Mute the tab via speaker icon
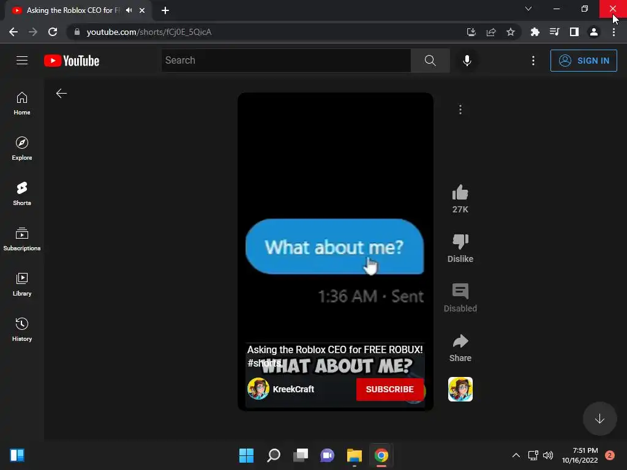 (x=129, y=10)
